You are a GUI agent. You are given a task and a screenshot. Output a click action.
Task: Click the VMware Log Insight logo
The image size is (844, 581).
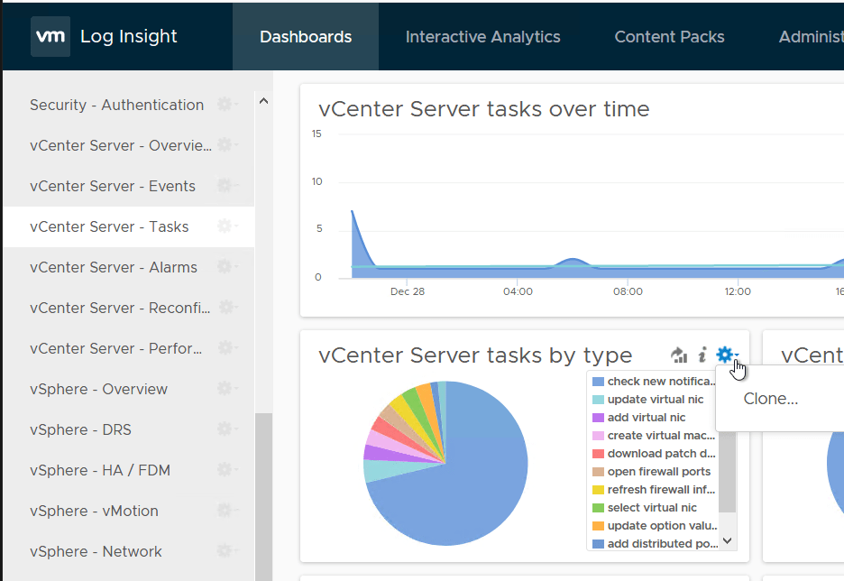pyautogui.click(x=50, y=37)
